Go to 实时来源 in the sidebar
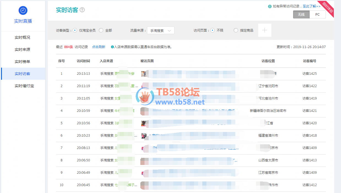This screenshot has width=341, height=193. click(23, 49)
